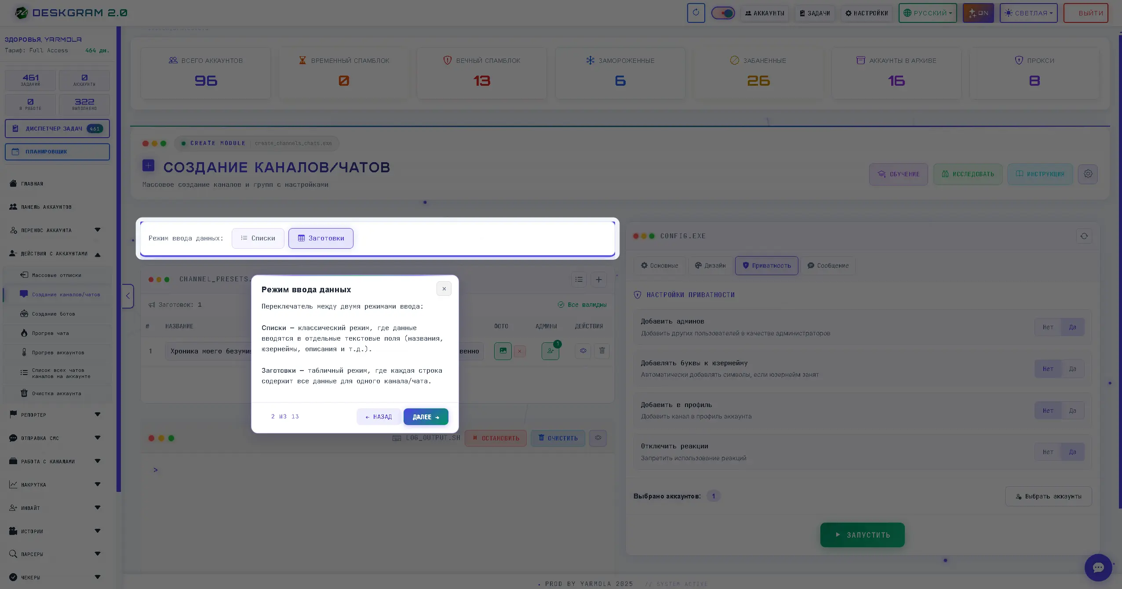Open Прогрев аккаунтов item
Screen dimensions: 1122x589
tap(58, 353)
